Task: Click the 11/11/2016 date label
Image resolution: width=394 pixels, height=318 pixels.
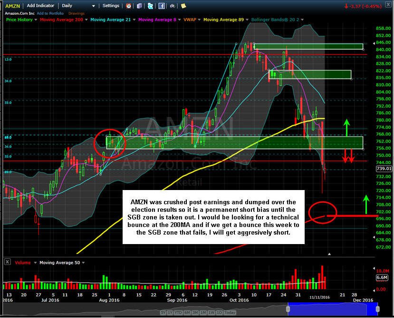Action: [x=319, y=297]
